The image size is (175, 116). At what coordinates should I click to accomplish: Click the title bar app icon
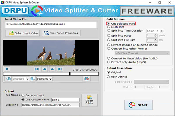point(2,2)
